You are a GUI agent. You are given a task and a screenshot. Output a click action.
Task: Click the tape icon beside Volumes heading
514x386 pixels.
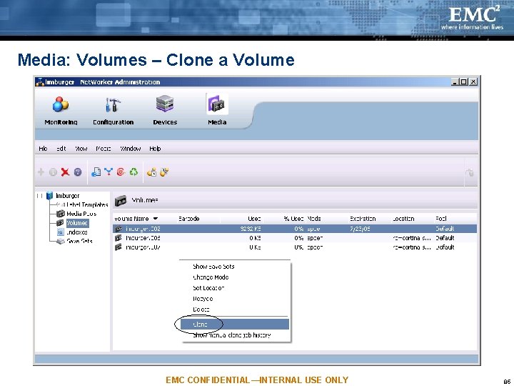tap(121, 200)
